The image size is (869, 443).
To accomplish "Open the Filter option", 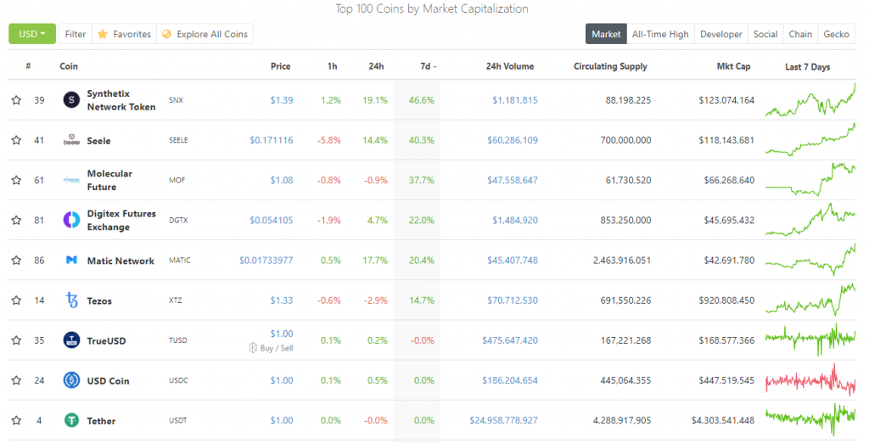I will pyautogui.click(x=76, y=34).
